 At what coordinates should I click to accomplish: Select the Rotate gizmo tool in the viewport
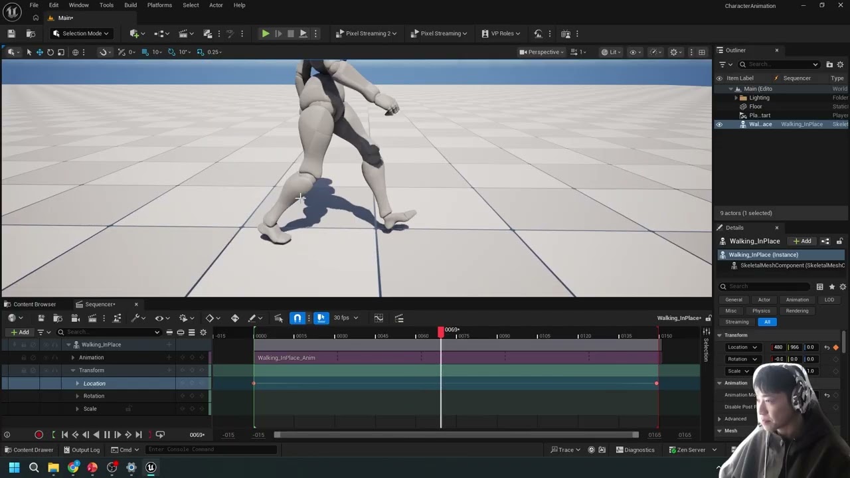50,52
